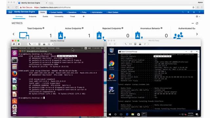Switch to the Vulnerability dashboard tab
This screenshot has height=118, width=210.
click(59, 16)
